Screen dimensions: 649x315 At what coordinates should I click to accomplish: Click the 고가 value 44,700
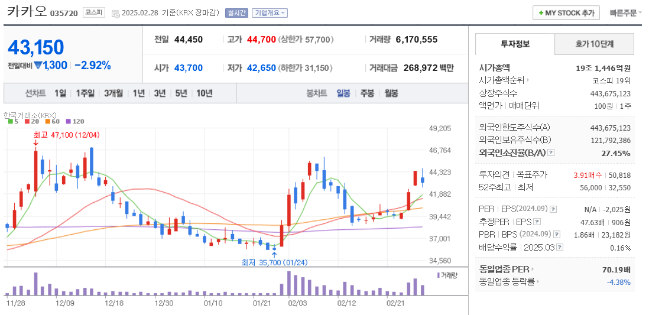[261, 40]
